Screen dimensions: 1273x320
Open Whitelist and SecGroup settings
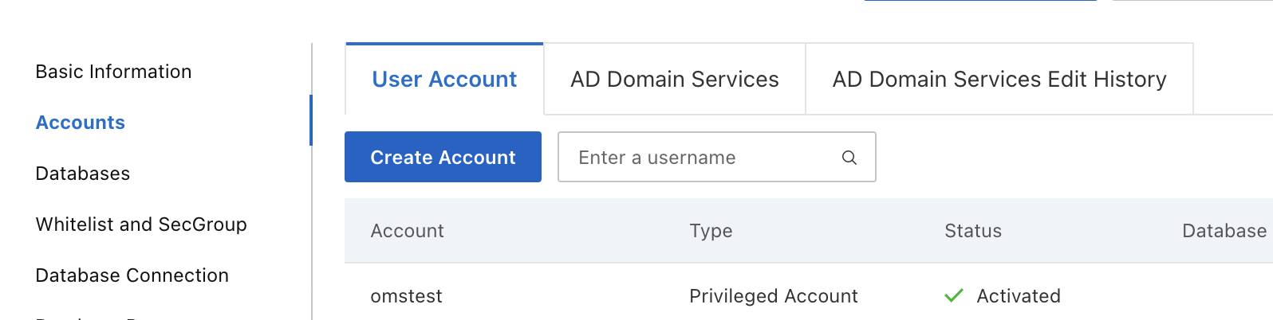point(141,224)
